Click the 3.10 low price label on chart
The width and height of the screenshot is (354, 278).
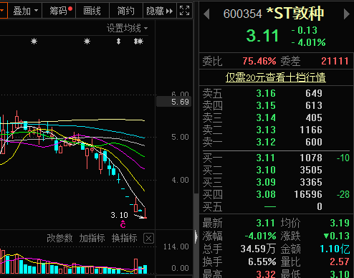click(x=119, y=215)
